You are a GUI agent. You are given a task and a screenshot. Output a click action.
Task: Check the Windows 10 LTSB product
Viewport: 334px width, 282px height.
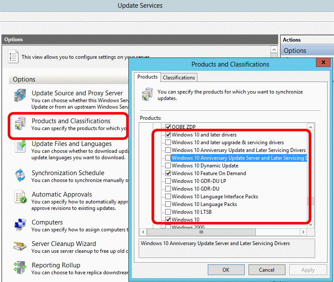tap(168, 212)
